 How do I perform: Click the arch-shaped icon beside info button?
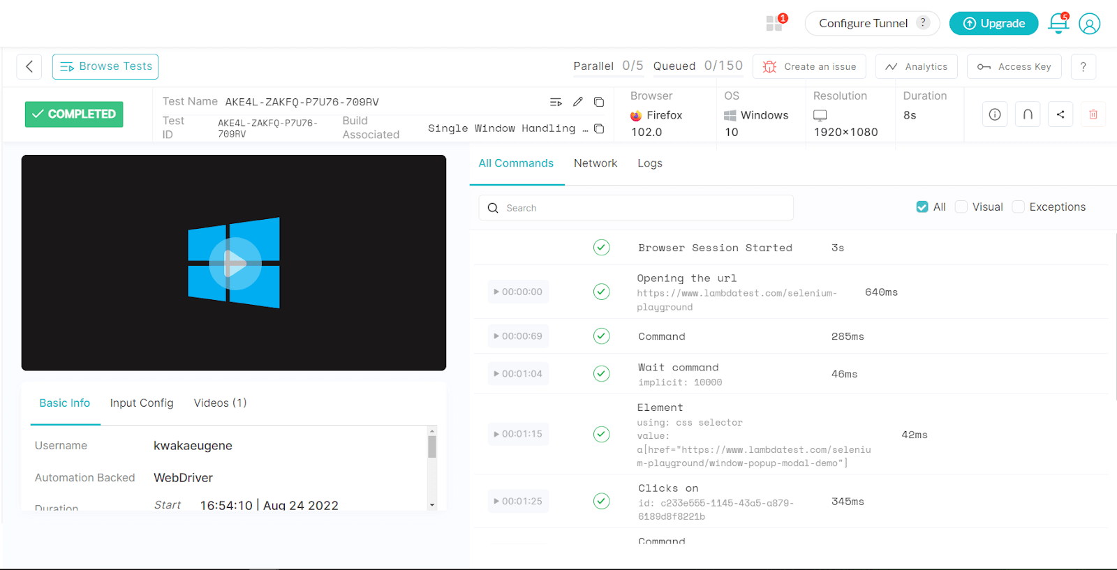(x=1028, y=114)
